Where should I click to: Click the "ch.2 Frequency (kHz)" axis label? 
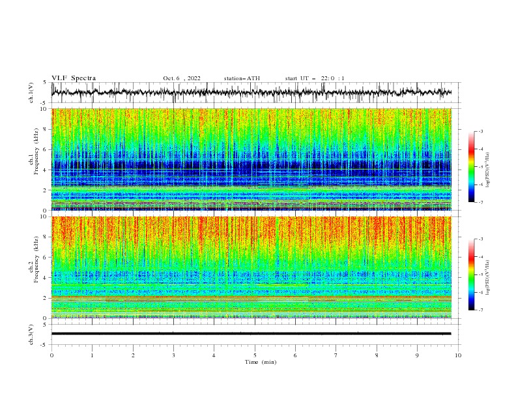click(34, 259)
